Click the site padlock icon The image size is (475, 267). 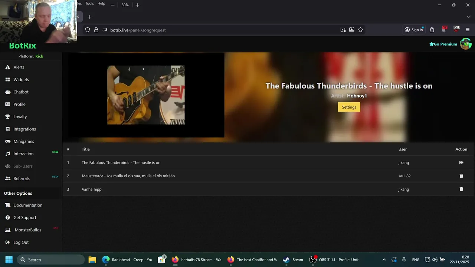pyautogui.click(x=96, y=30)
